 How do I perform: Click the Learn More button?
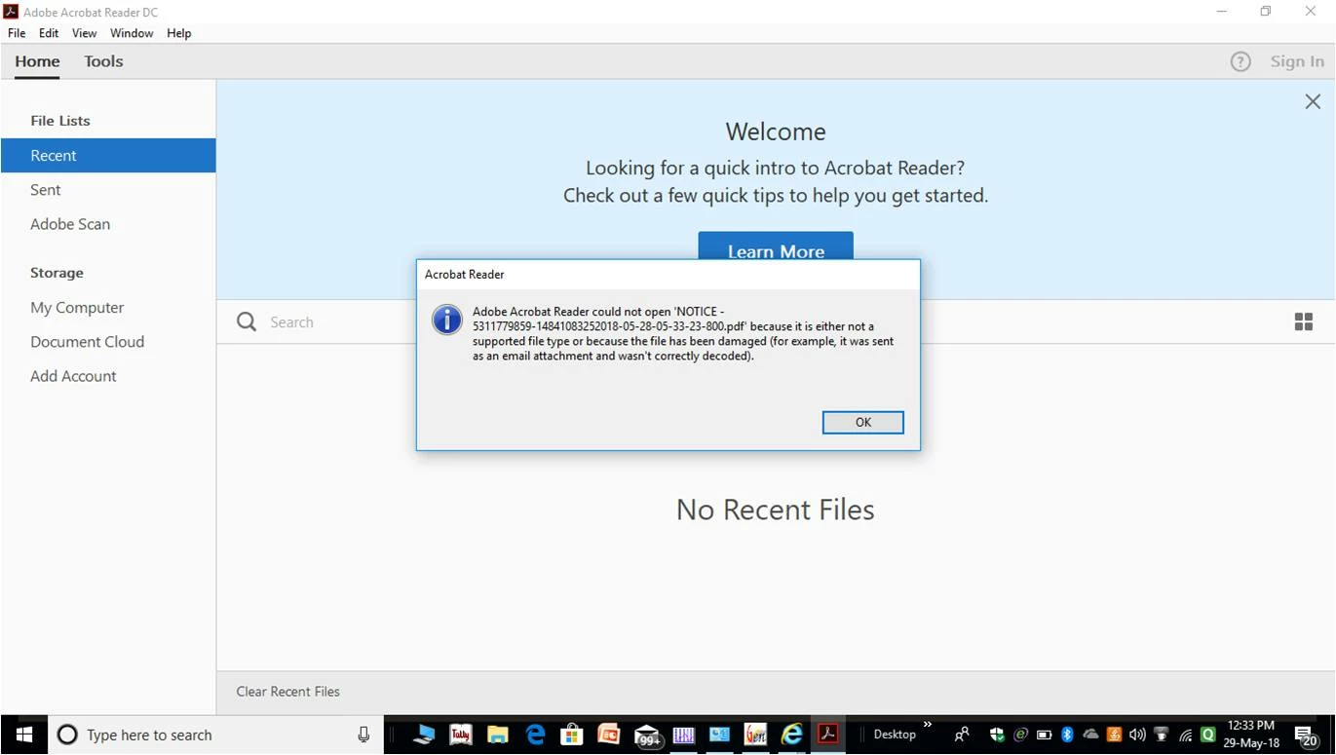click(x=776, y=247)
